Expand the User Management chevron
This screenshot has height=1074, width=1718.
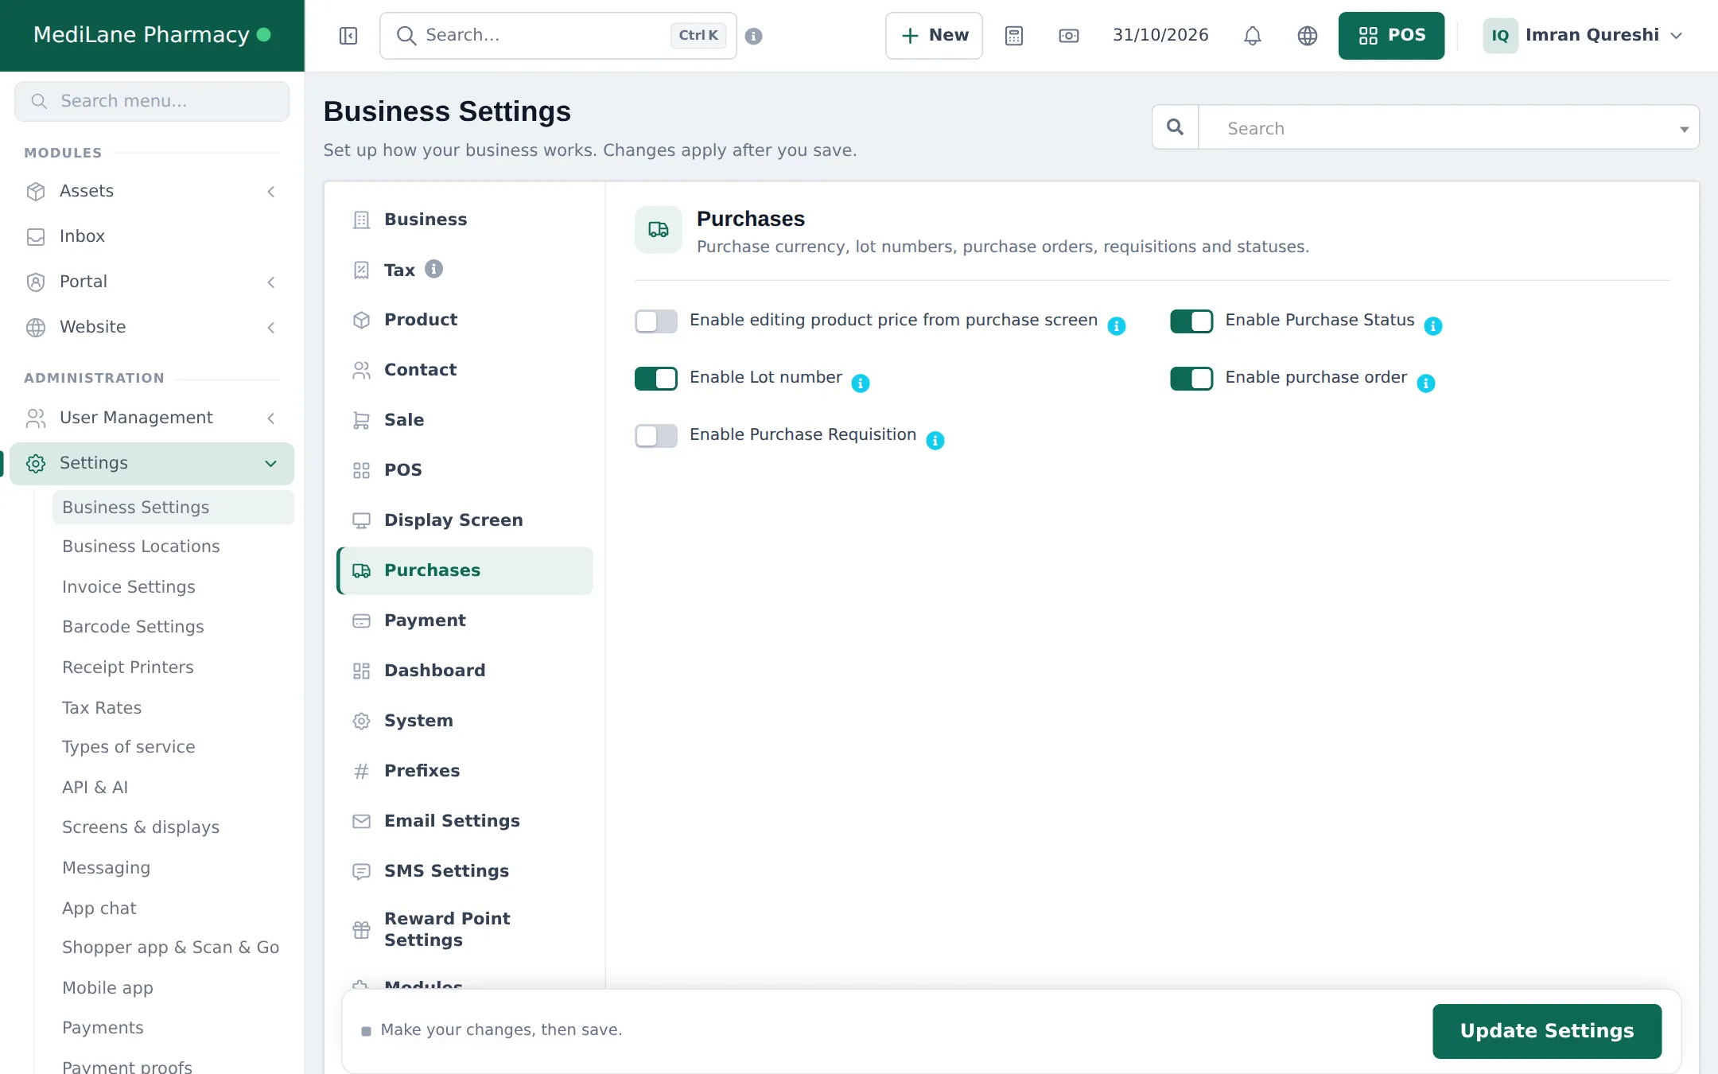[x=271, y=418]
